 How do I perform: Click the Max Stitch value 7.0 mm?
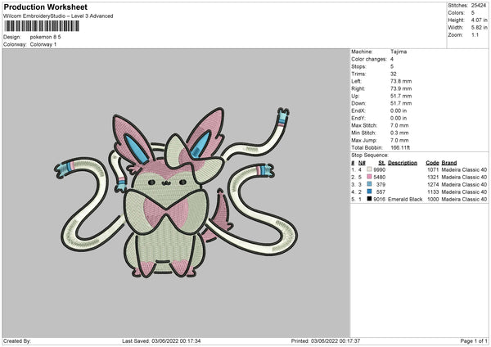399,125
